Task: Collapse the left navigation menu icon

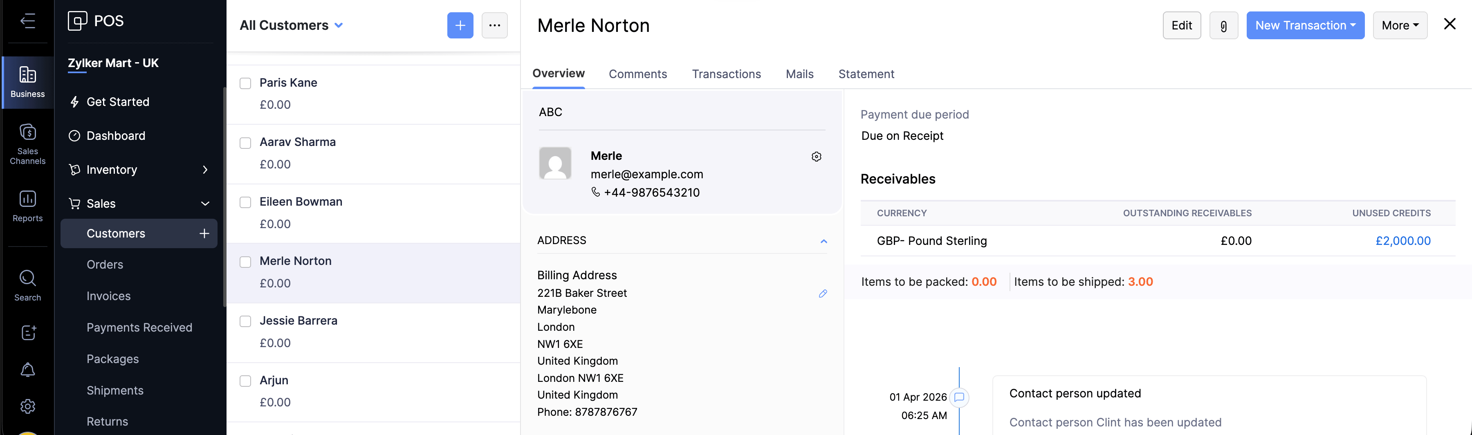Action: (27, 21)
